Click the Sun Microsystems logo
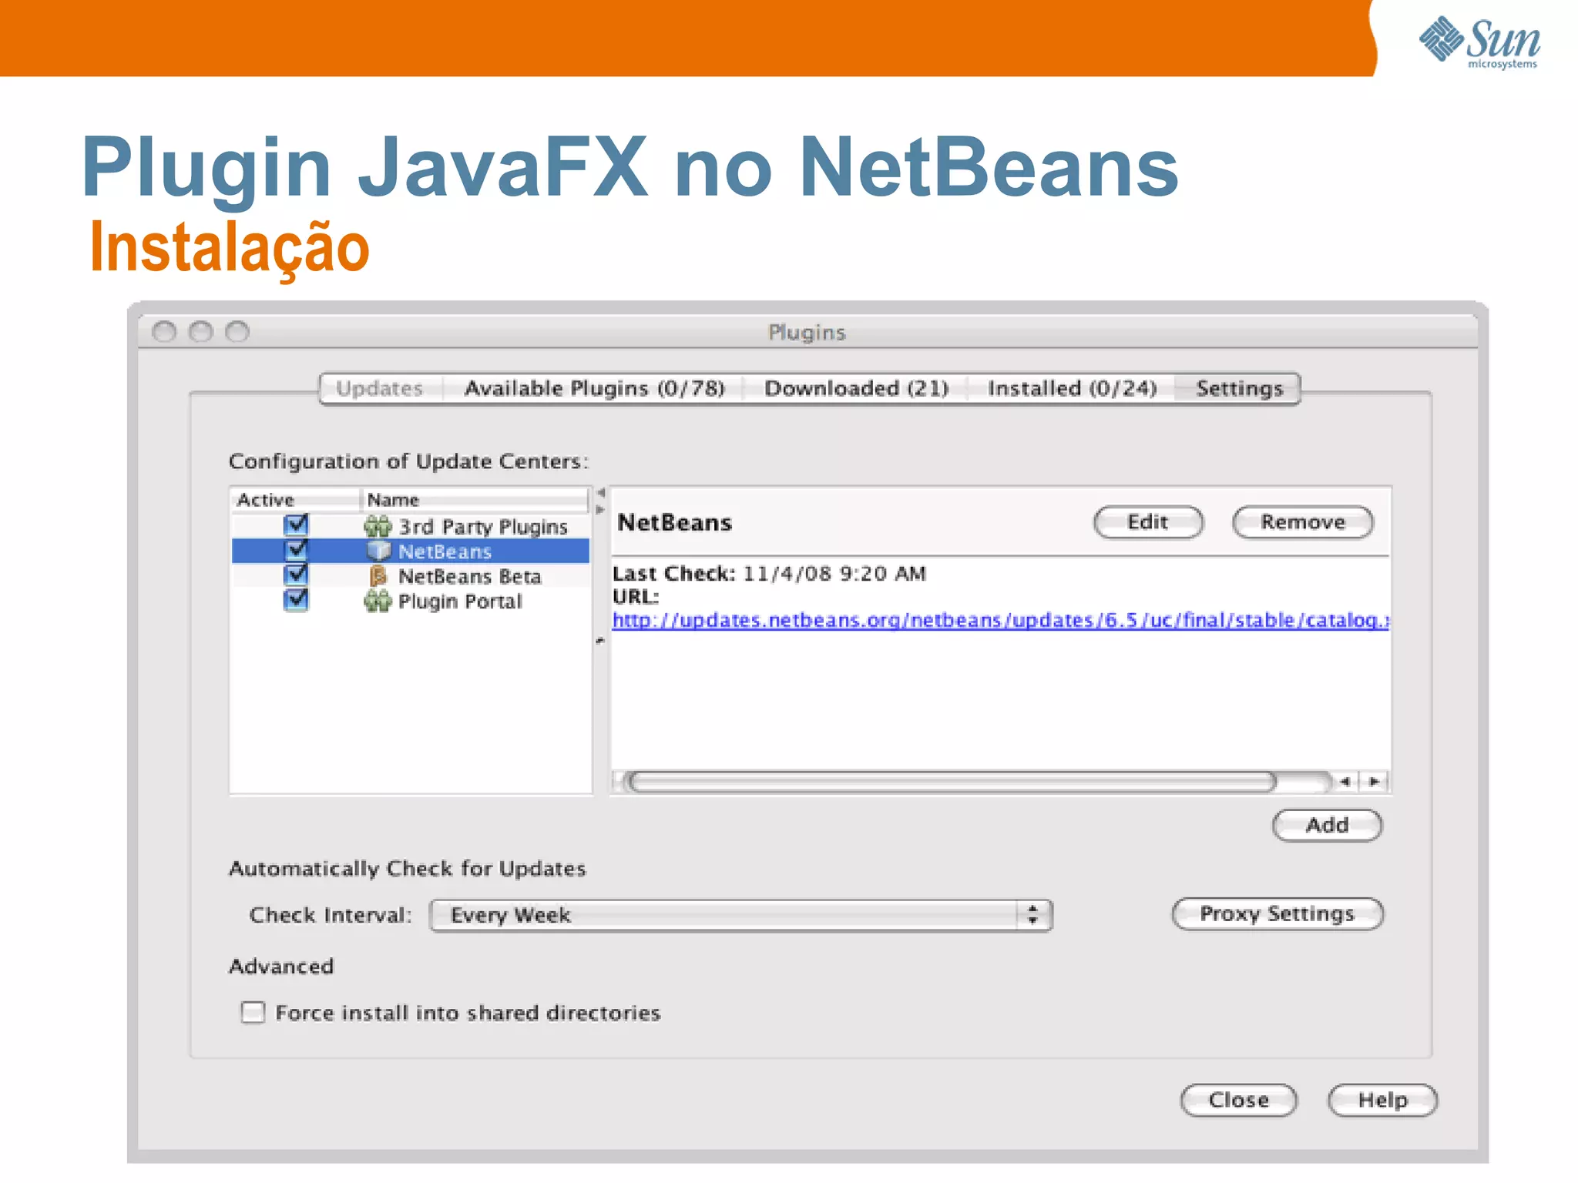 tap(1479, 42)
